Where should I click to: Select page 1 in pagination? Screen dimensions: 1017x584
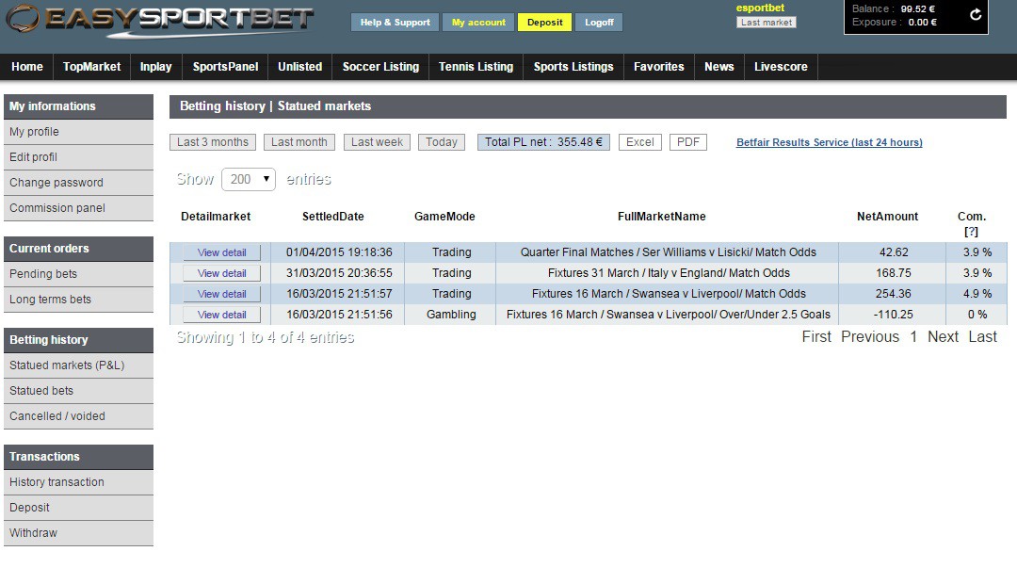click(913, 337)
